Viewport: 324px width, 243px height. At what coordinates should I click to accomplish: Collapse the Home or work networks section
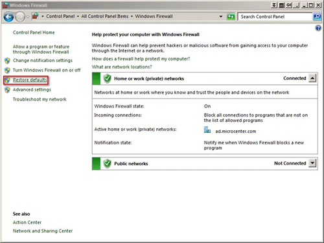tap(312, 78)
